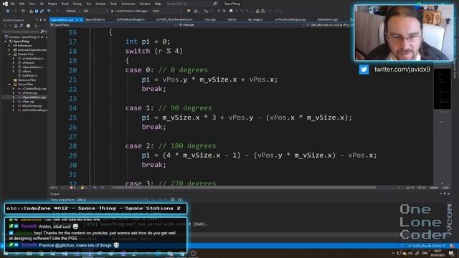Select MainGame.cpp in Solution Explorer
This screenshot has height=258, width=459.
(x=32, y=106)
